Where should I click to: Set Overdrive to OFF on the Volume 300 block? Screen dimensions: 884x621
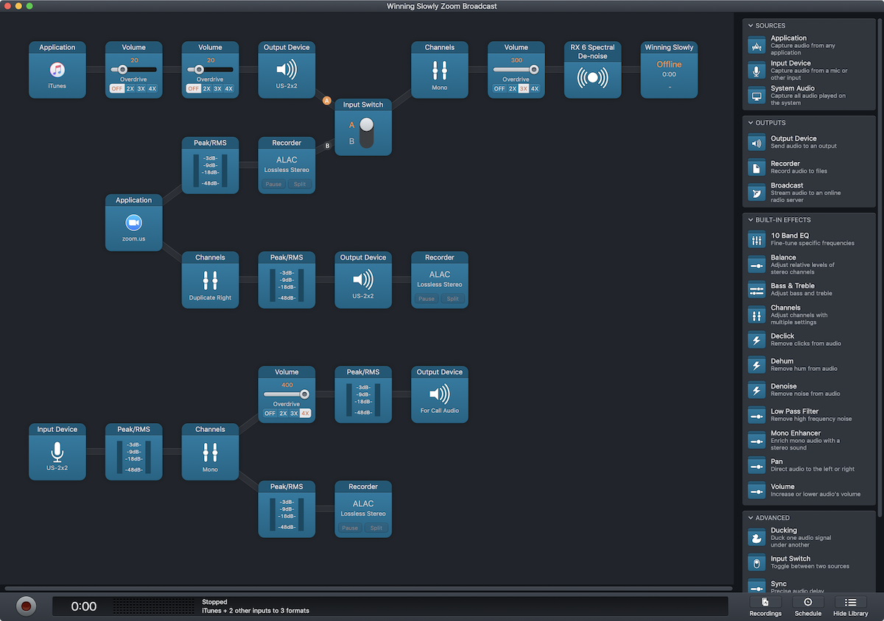click(499, 88)
